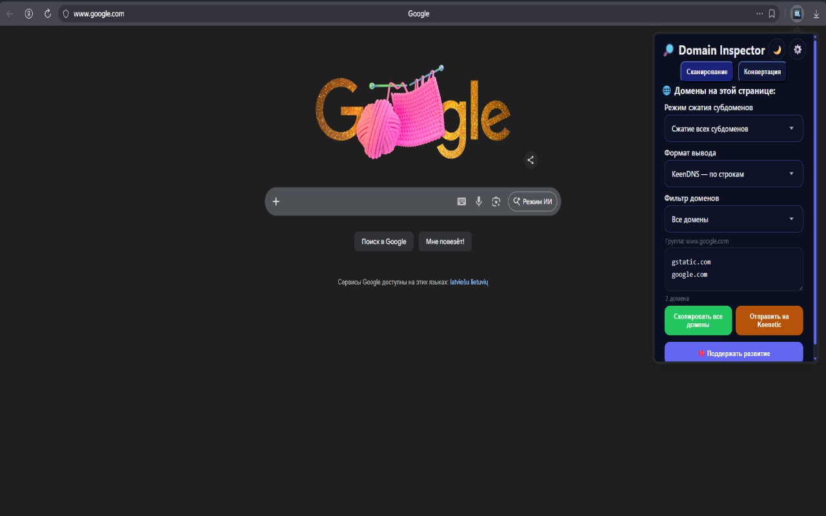Viewport: 826px width, 516px height.
Task: Click the Domain Inspector extension toolbar icon
Action: pyautogui.click(x=796, y=13)
